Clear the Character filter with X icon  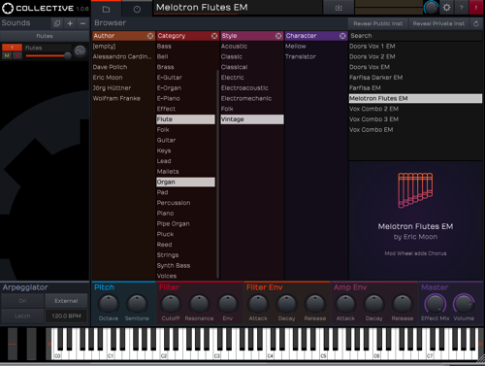[342, 36]
